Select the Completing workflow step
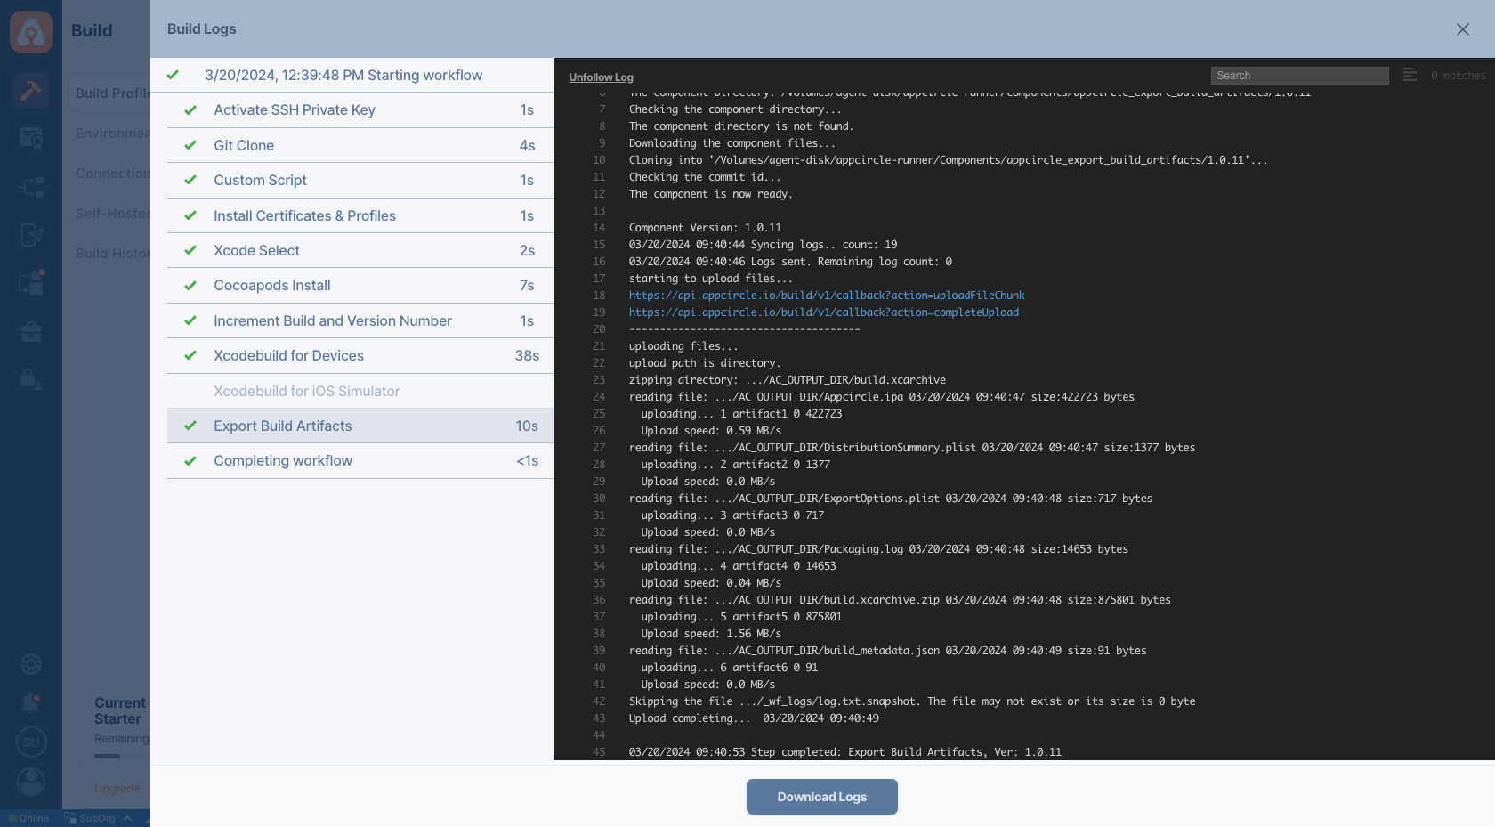Image resolution: width=1495 pixels, height=827 pixels. [360, 461]
